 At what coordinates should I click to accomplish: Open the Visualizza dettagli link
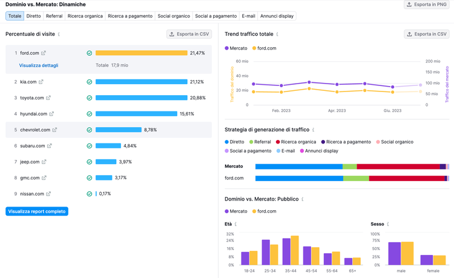pos(39,65)
